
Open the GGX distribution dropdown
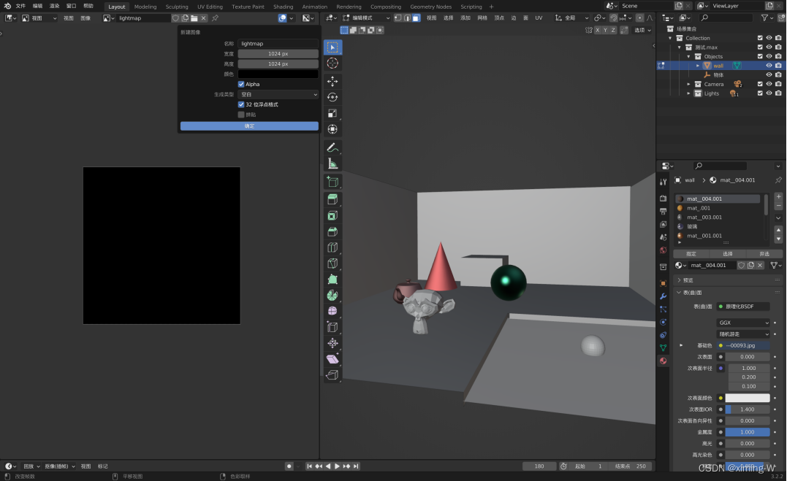tap(743, 322)
